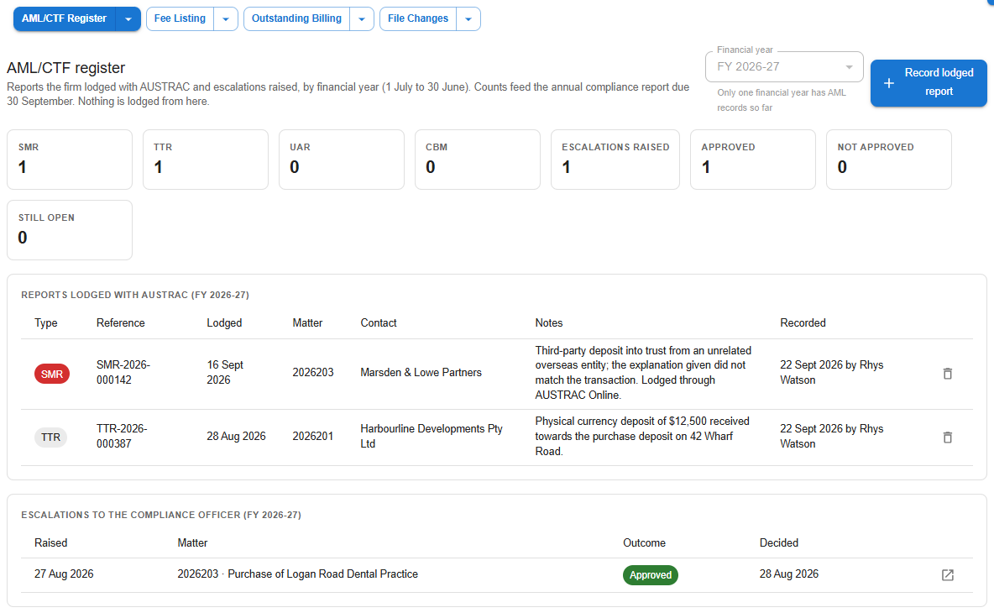Viewport: 994px width, 613px height.
Task: Select the Still Open count card
Action: pos(70,230)
